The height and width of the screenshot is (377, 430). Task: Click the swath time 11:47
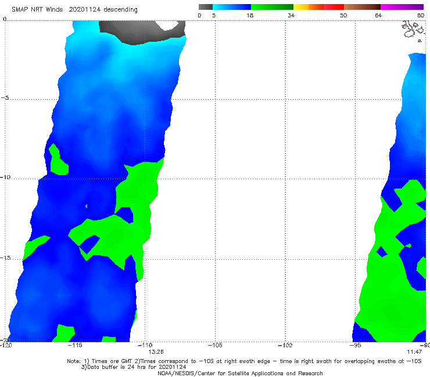click(x=414, y=352)
